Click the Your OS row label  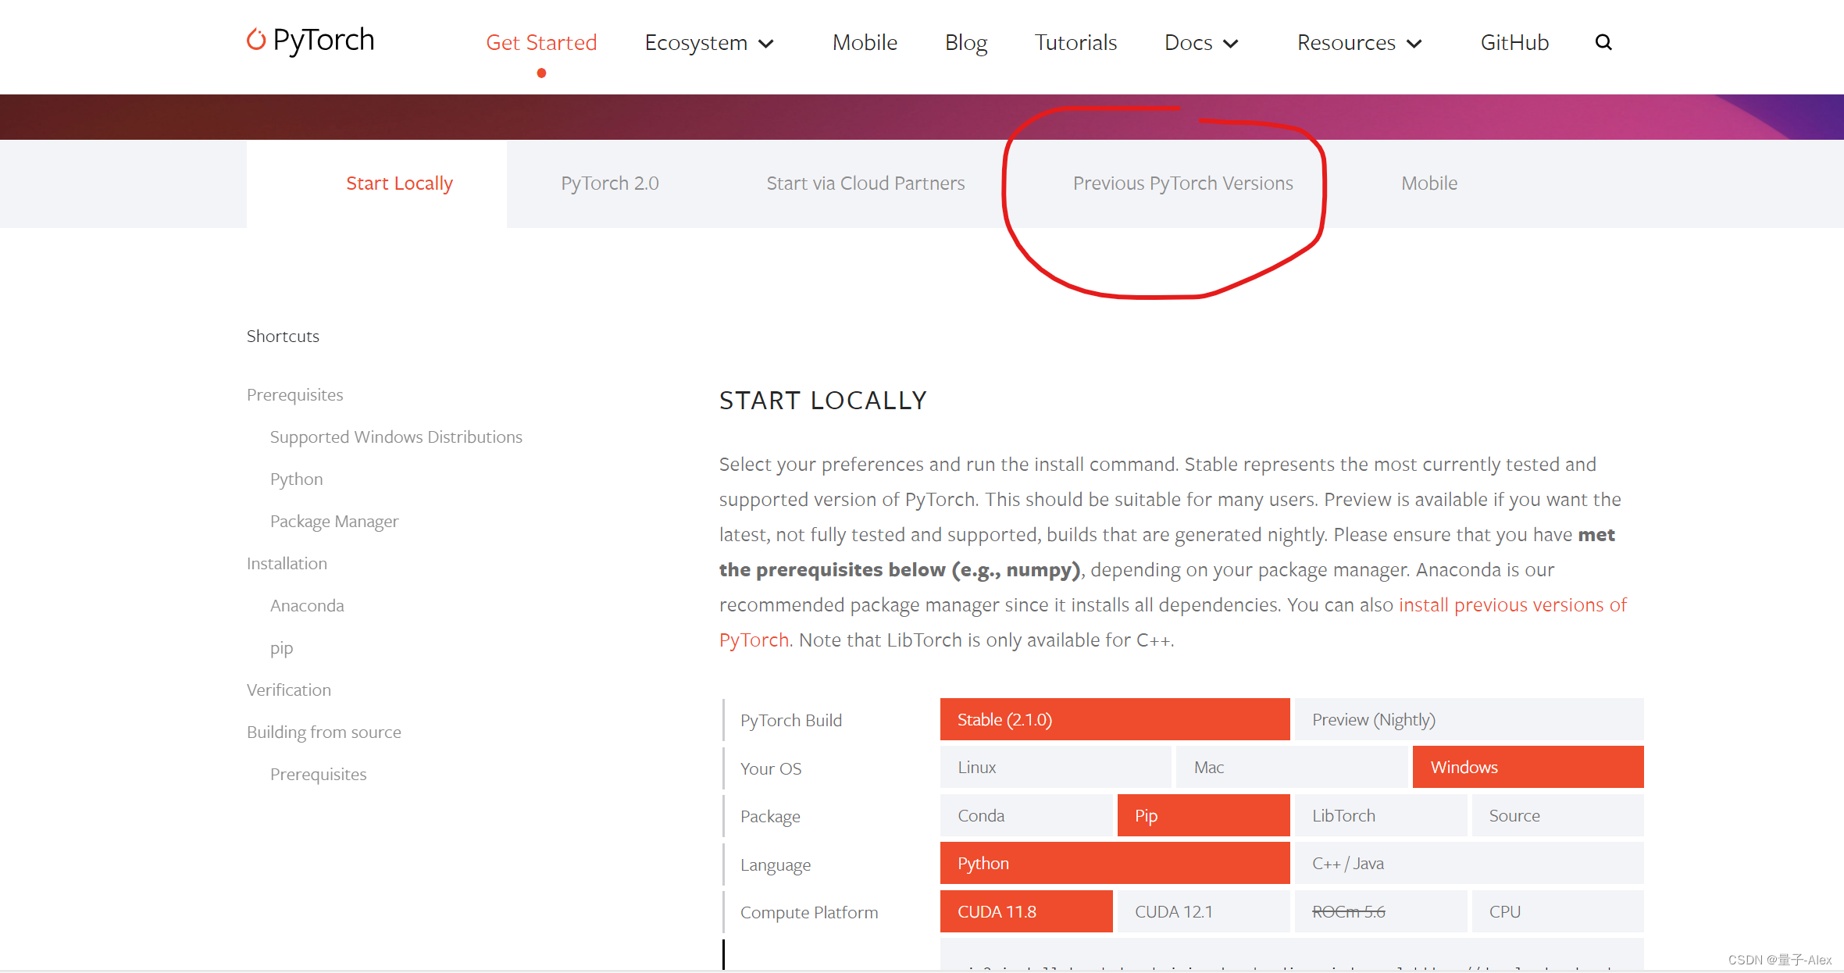click(771, 768)
